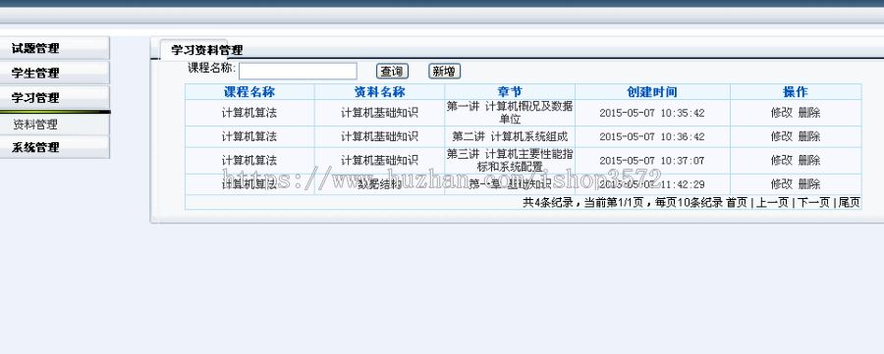Select the 第二讲 计算机系统组成 cell
This screenshot has height=354, width=884.
point(510,136)
